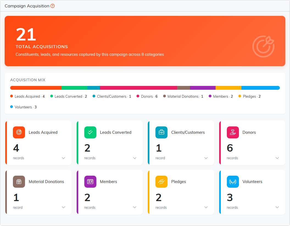This screenshot has width=290, height=226.
Task: Click the Volunteers hands icon
Action: coord(233,182)
